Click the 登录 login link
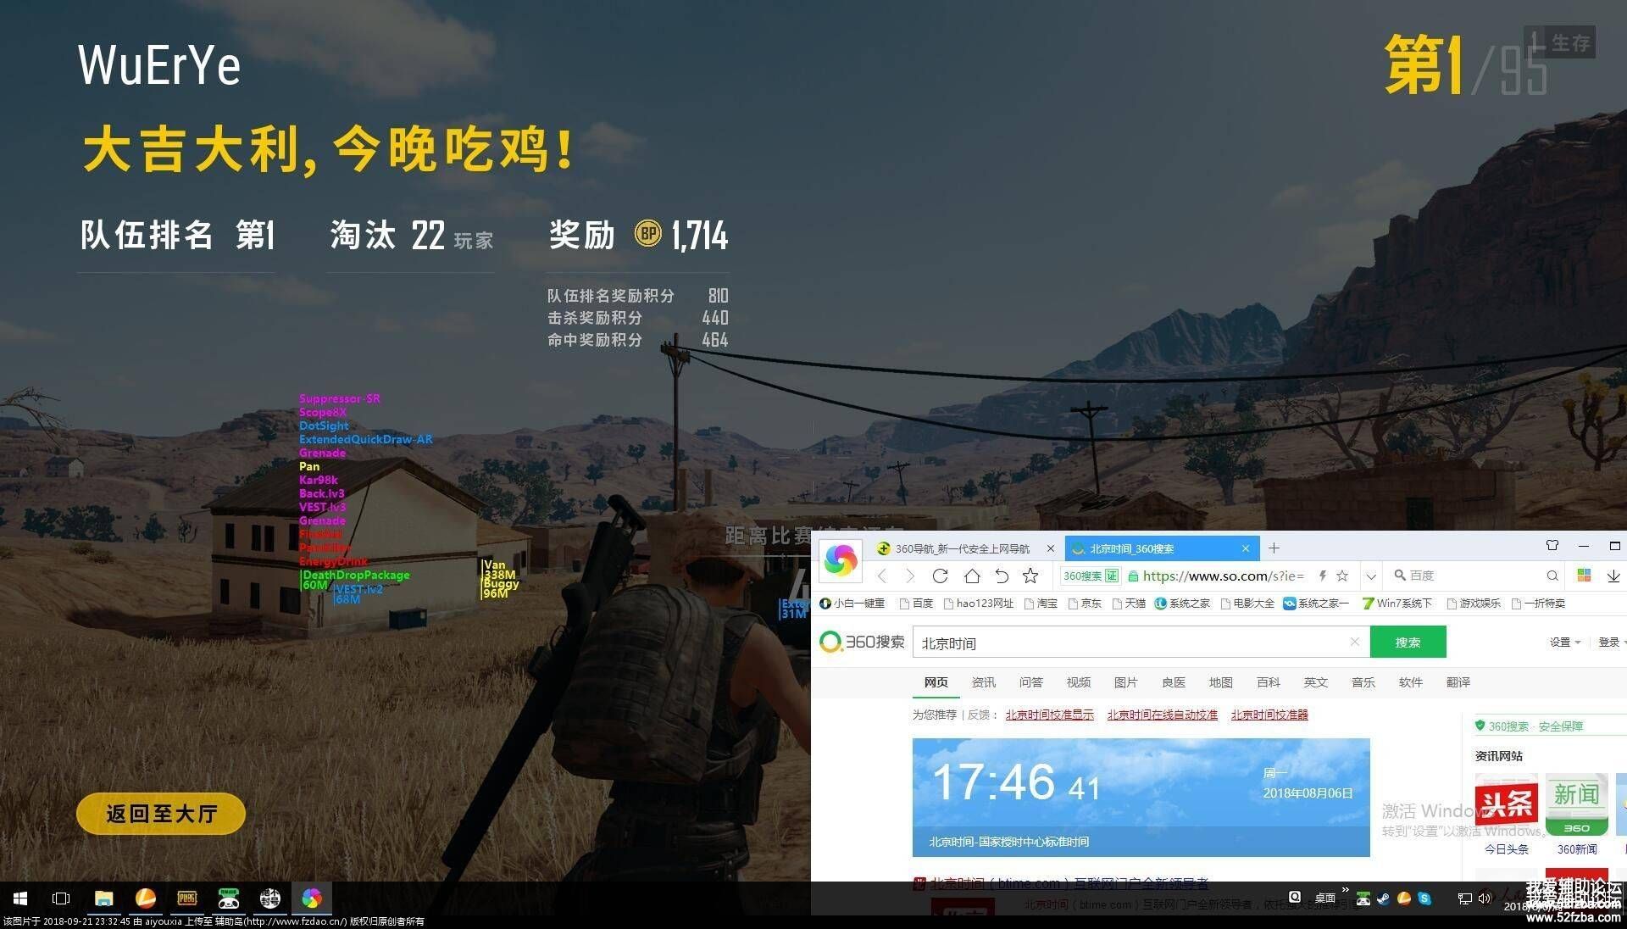This screenshot has width=1627, height=929. coord(1610,643)
